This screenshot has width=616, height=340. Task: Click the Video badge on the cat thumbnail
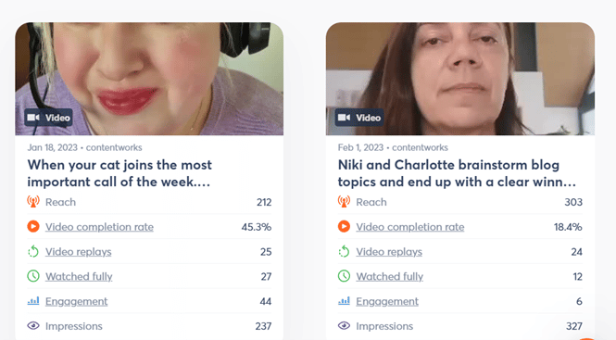(x=48, y=118)
